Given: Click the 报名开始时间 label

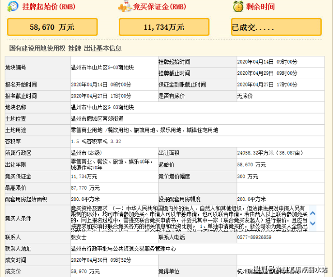Looking at the screenshot, I should click(21, 85).
